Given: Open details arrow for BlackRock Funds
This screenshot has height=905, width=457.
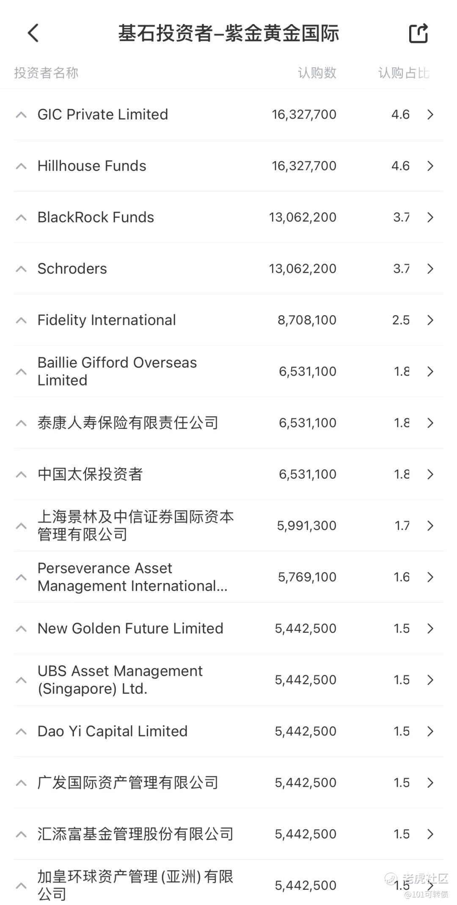Looking at the screenshot, I should pyautogui.click(x=430, y=217).
